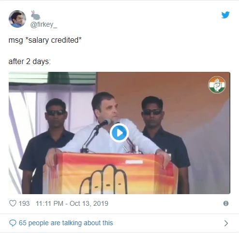
Task: Click the speech bubble reply icon
Action: (13, 223)
